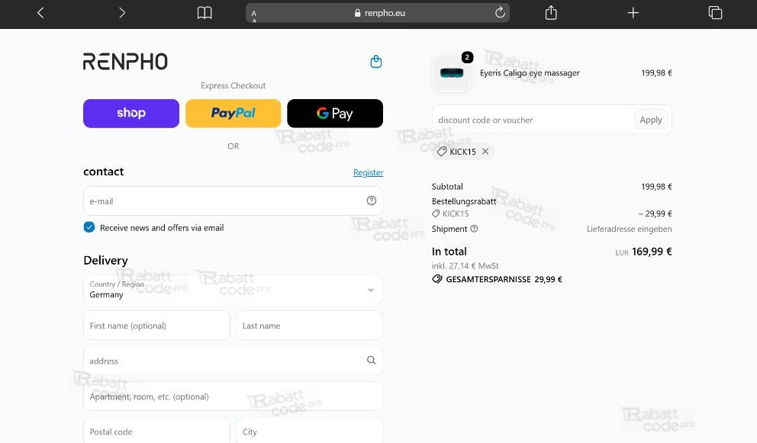Image resolution: width=757 pixels, height=443 pixels.
Task: Open the shopping bag cart icon
Action: [376, 62]
